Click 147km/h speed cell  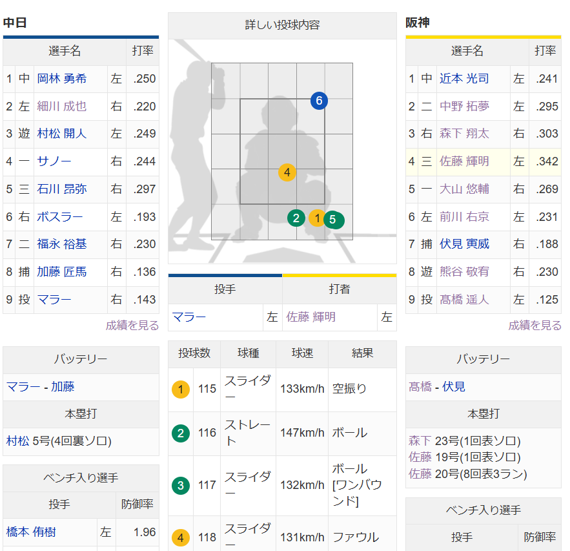click(302, 433)
